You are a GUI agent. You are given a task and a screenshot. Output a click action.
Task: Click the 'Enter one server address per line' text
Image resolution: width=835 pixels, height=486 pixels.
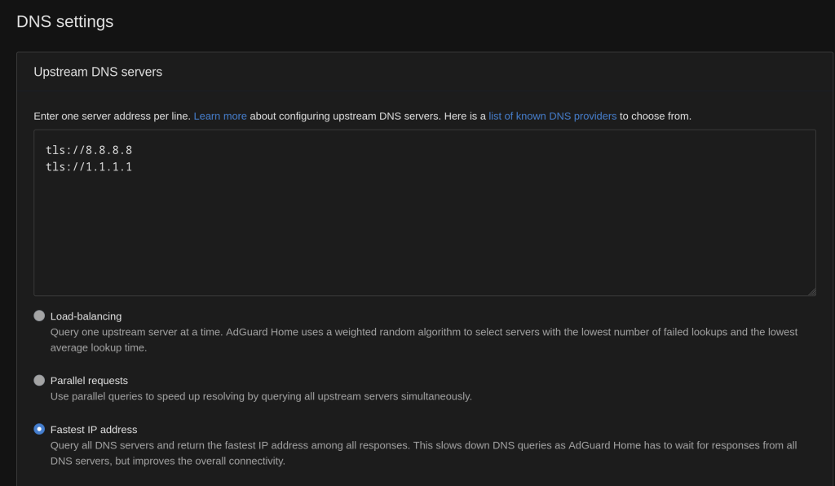[x=112, y=116]
